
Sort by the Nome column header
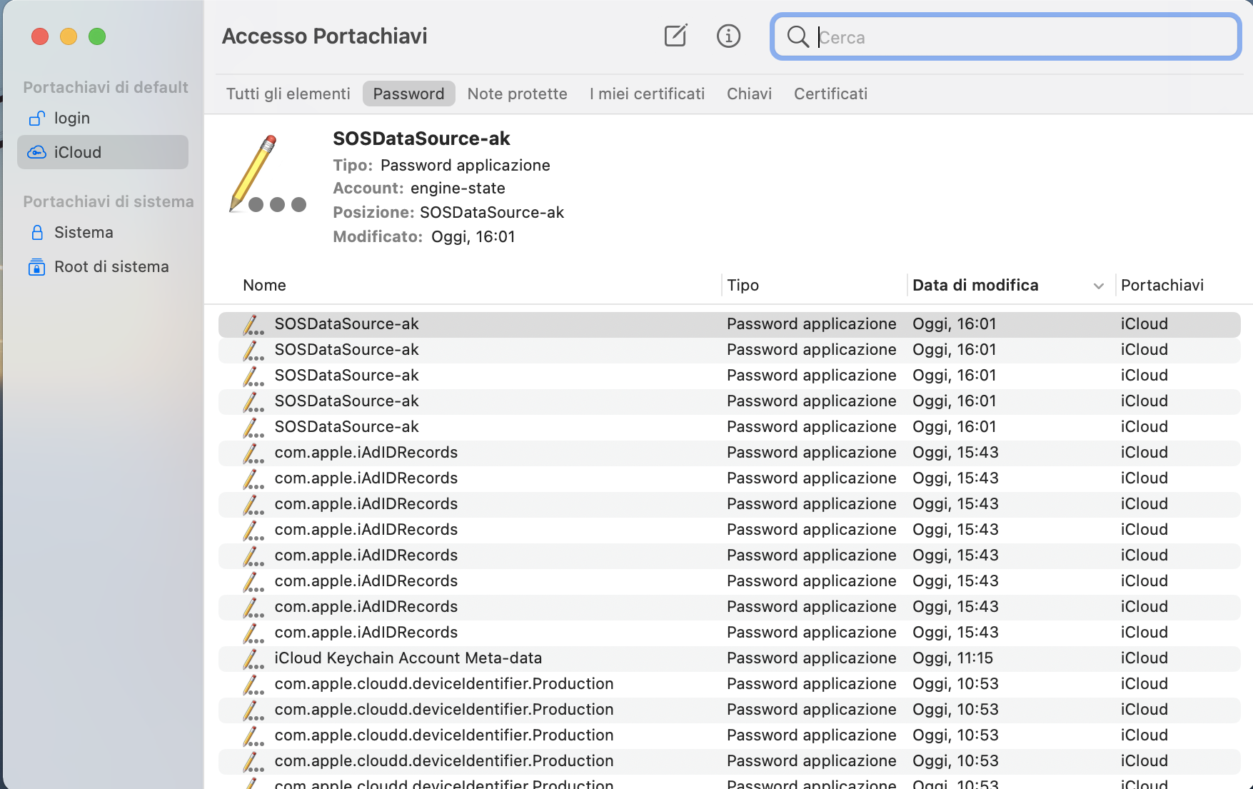point(264,285)
